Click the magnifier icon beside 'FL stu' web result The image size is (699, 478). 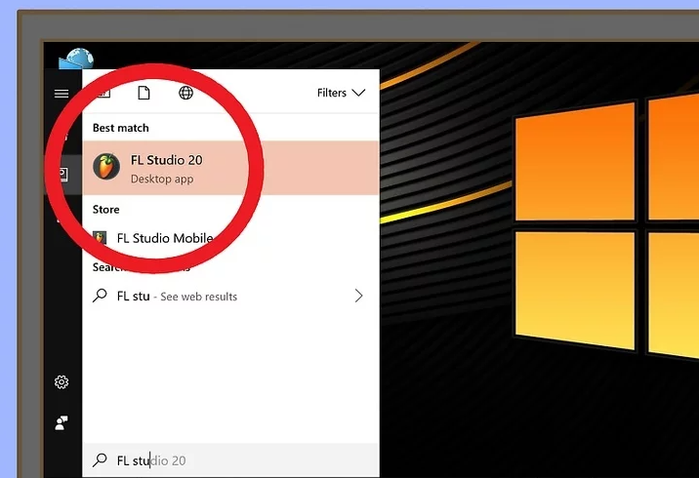[100, 296]
